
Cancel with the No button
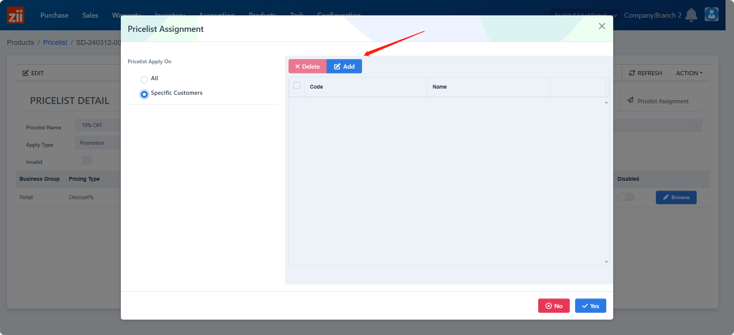coord(554,306)
